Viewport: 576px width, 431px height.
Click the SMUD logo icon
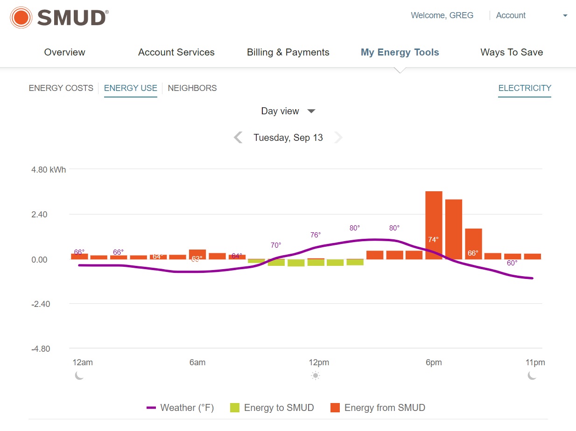[21, 18]
